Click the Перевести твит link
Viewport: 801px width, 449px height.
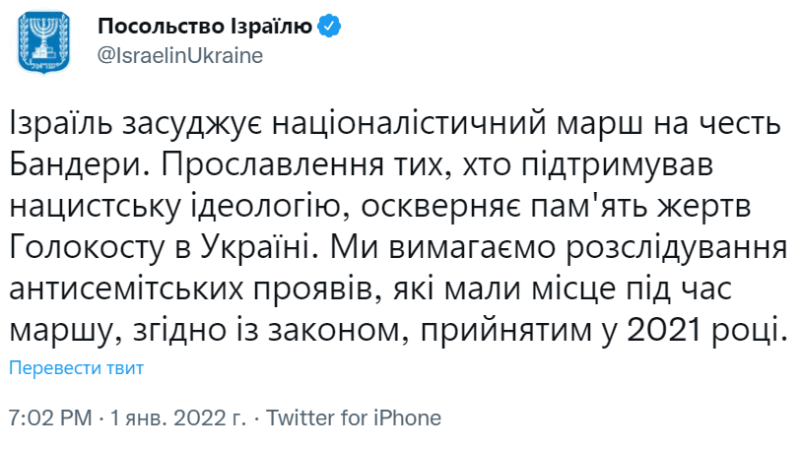[77, 369]
